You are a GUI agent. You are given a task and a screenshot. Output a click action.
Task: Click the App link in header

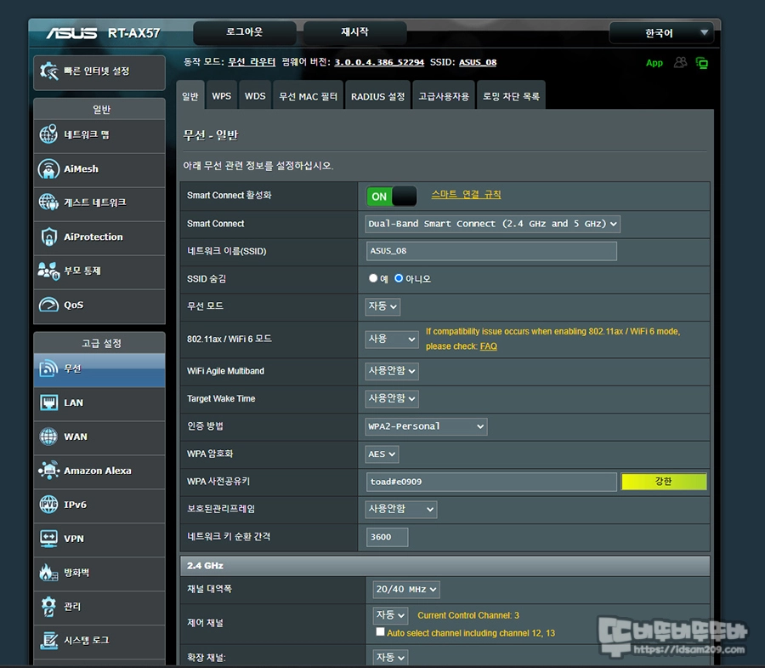click(x=654, y=63)
